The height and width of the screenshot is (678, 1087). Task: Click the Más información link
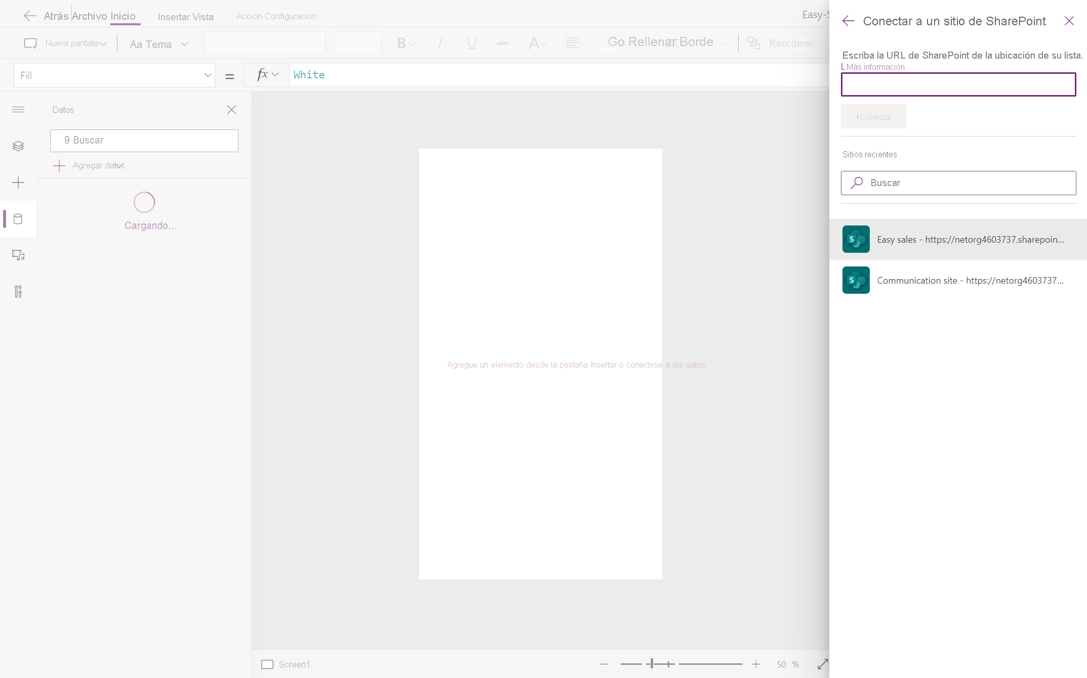(x=875, y=67)
